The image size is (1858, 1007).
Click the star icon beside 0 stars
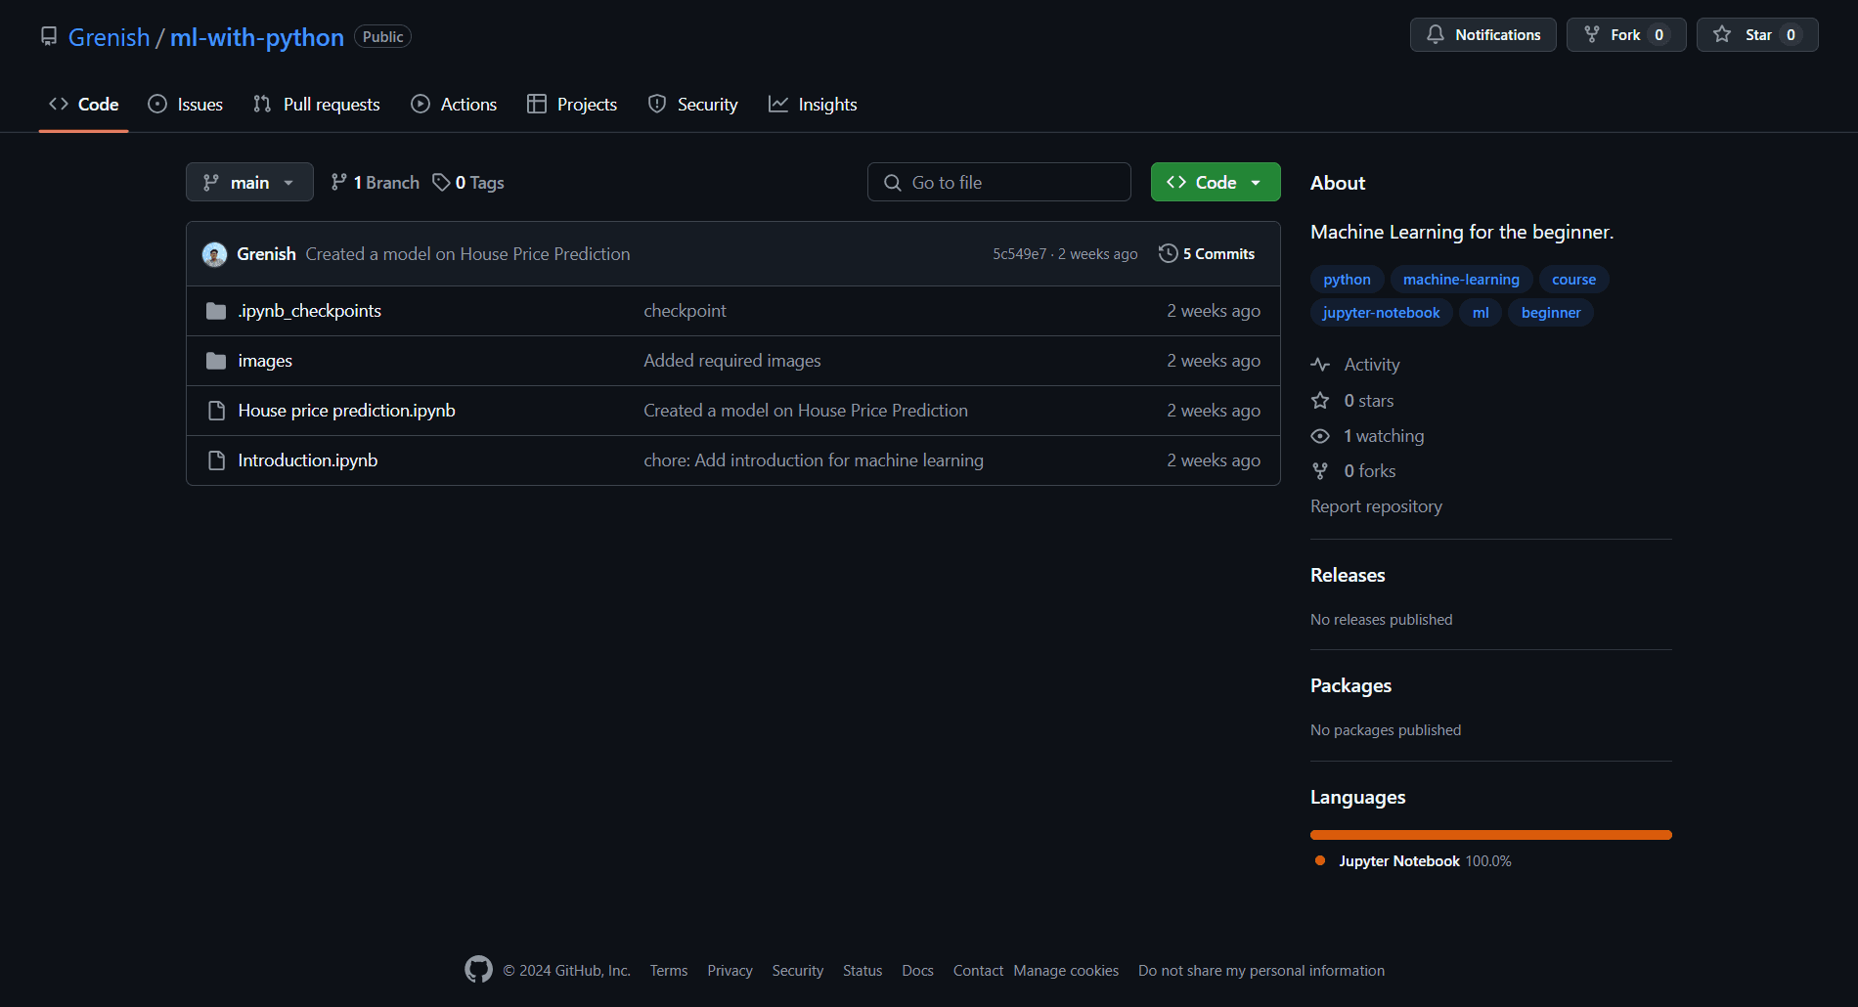(1320, 401)
